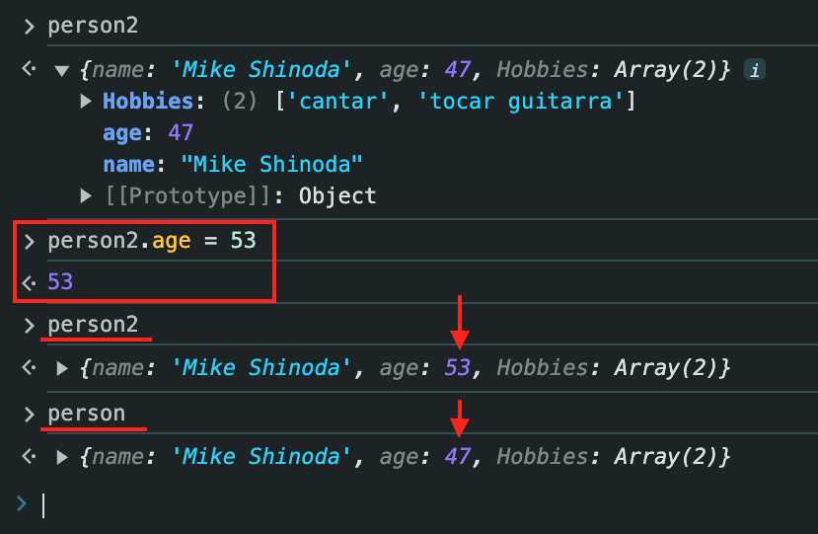This screenshot has height=534, width=818.
Task: Expand the object preview showing age 53
Action: click(63, 368)
